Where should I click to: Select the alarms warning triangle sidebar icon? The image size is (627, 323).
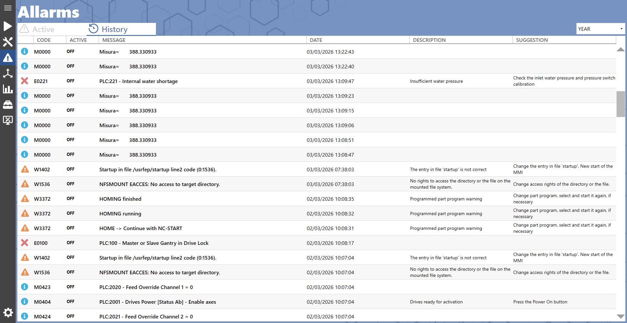pos(8,58)
